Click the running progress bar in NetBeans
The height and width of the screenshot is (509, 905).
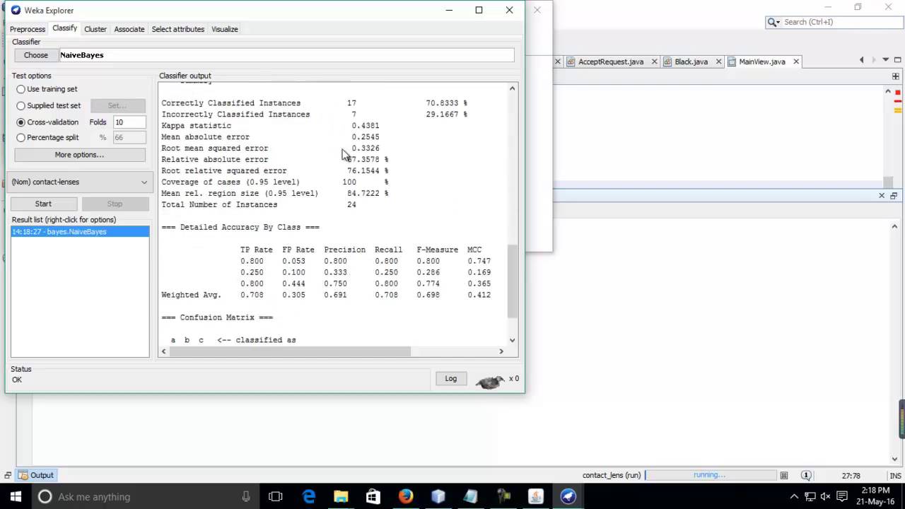pos(709,475)
